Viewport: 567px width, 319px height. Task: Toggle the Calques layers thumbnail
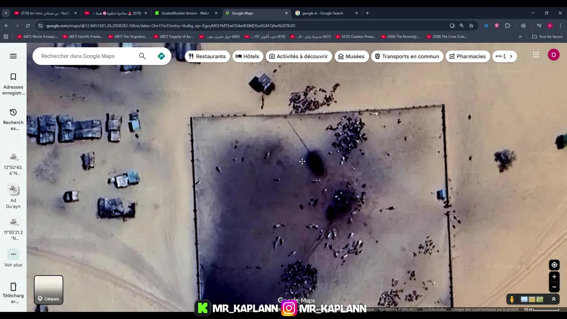[49, 290]
